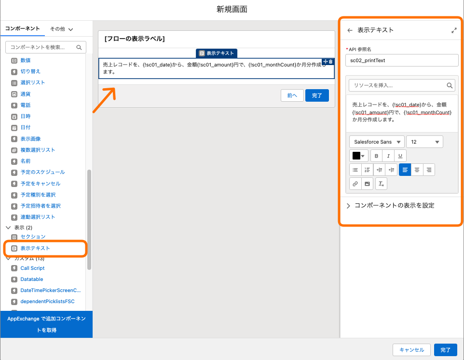Viewport: 464px width, 360px height.
Task: Open the text color picker
Action: (359, 156)
